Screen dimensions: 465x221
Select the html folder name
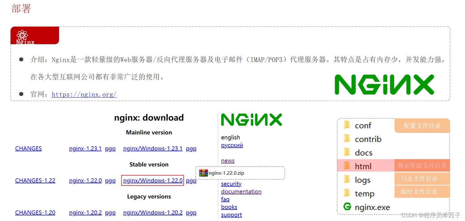tap(363, 166)
